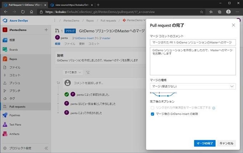Edit the merge commit description text area

pyautogui.click(x=193, y=61)
